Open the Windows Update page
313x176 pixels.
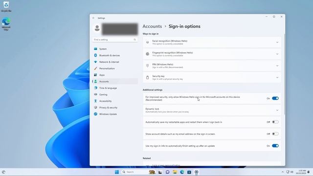[115, 114]
